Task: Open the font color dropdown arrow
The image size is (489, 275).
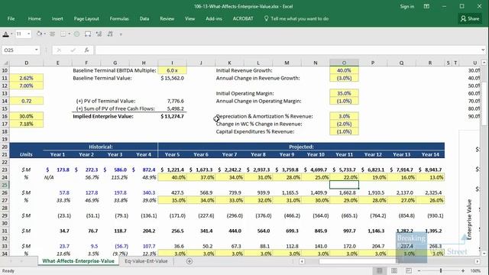Action: (11, 34)
